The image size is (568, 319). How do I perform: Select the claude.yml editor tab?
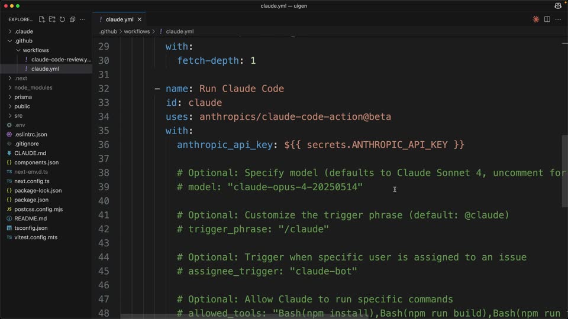coord(119,19)
